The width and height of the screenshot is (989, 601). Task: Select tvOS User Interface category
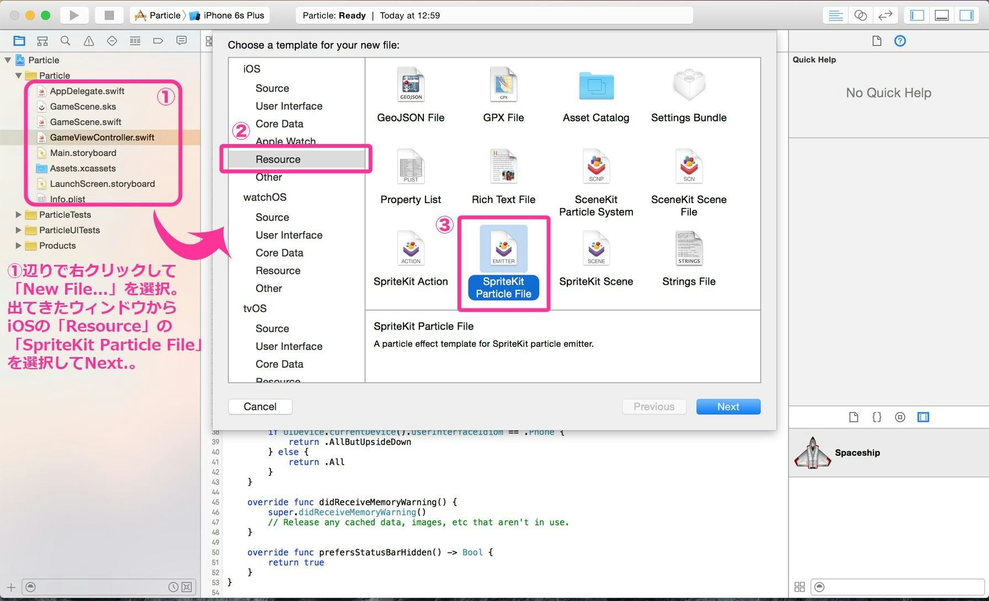point(289,346)
